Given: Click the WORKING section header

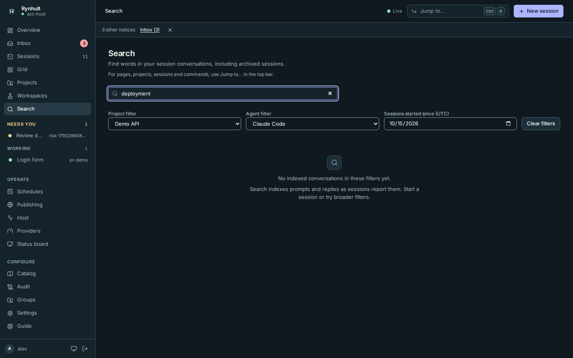Looking at the screenshot, I should pos(19,149).
